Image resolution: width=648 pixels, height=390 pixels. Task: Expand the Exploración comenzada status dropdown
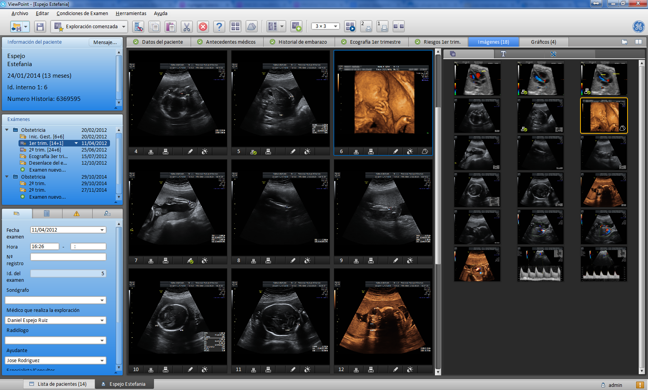124,27
